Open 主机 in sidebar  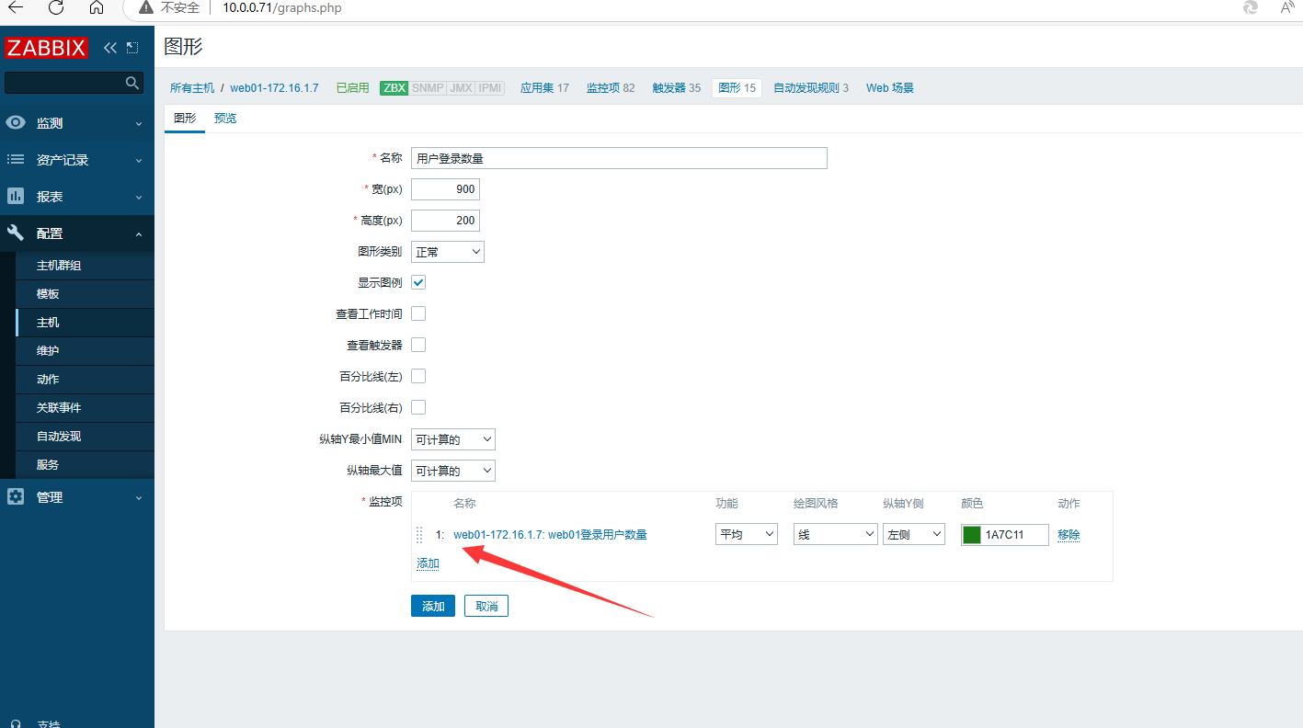[x=48, y=323]
